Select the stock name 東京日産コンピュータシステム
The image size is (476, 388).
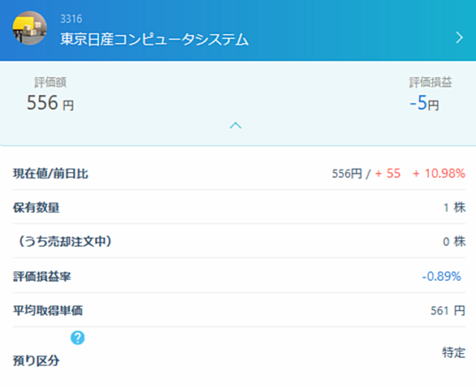(154, 40)
